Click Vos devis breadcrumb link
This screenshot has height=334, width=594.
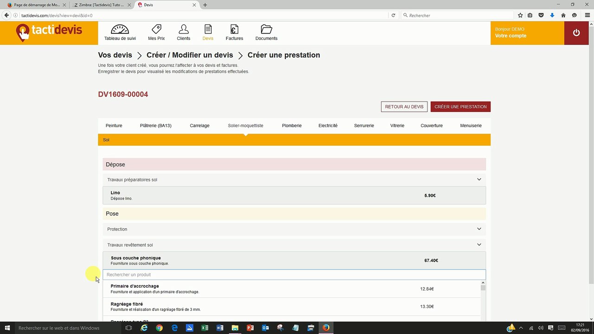115,55
